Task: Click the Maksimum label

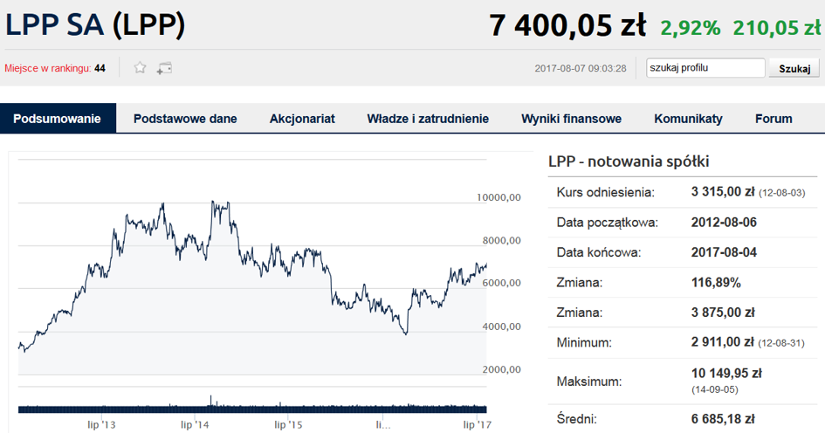Action: click(x=589, y=381)
